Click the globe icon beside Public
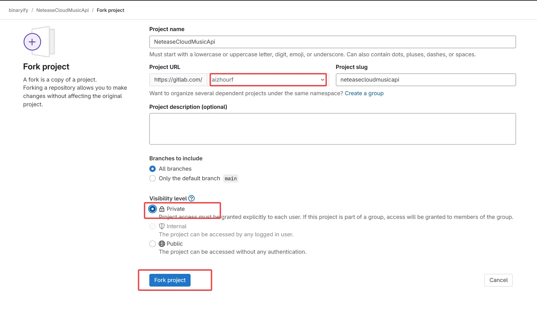This screenshot has width=537, height=310. (162, 244)
